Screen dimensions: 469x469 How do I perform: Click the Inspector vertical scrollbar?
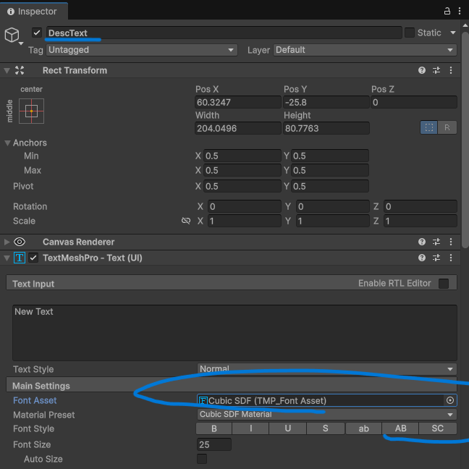coord(465,140)
